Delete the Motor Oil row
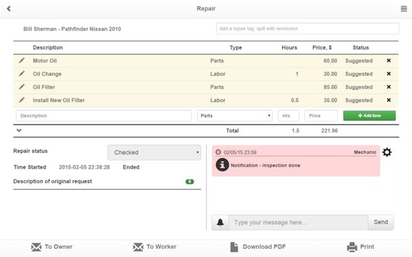The width and height of the screenshot is (412, 257). (x=389, y=60)
